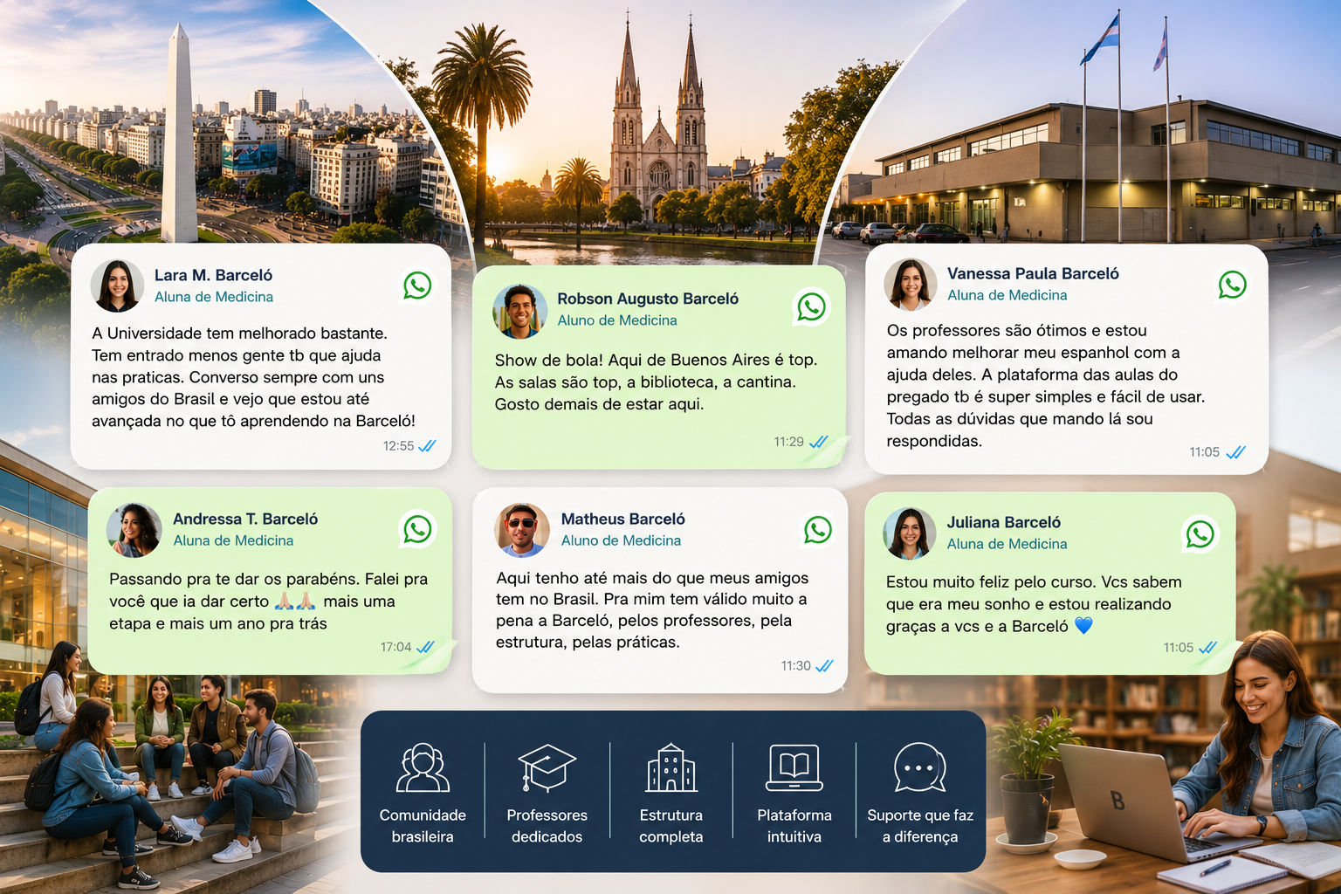Image resolution: width=1341 pixels, height=894 pixels.
Task: Click read checkmarks beside 11:29 timestamp
Action: pyautogui.click(x=818, y=442)
